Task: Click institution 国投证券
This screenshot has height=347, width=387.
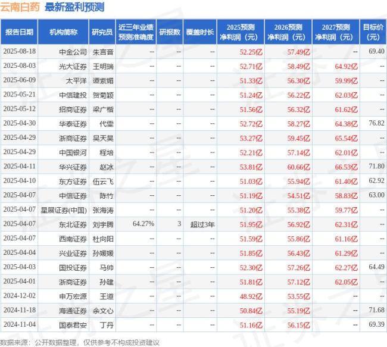Action: 73,267
